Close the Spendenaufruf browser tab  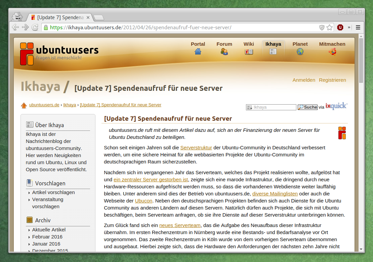point(88,17)
